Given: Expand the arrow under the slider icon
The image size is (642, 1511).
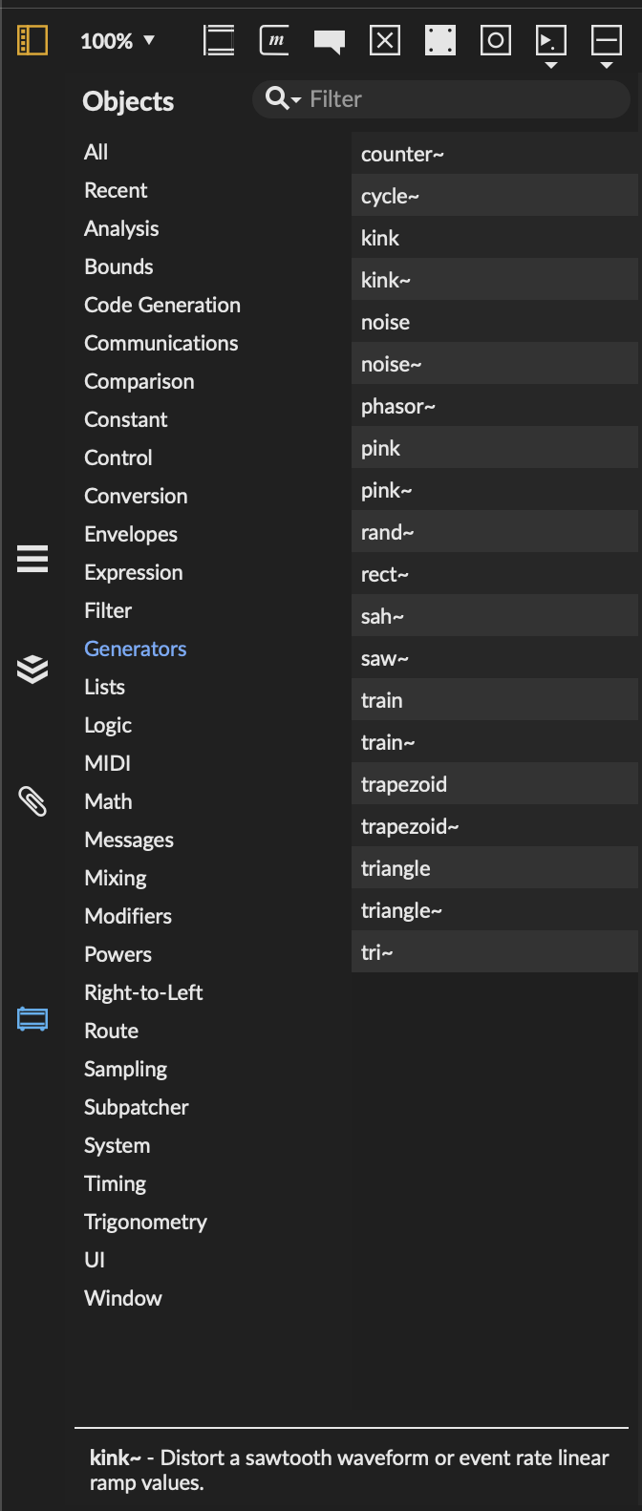Looking at the screenshot, I should (607, 66).
